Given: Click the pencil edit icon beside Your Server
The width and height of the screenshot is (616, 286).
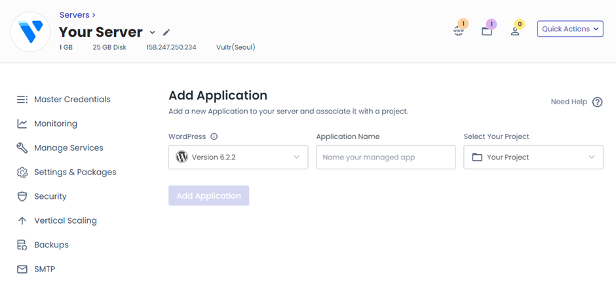Looking at the screenshot, I should coord(166,32).
